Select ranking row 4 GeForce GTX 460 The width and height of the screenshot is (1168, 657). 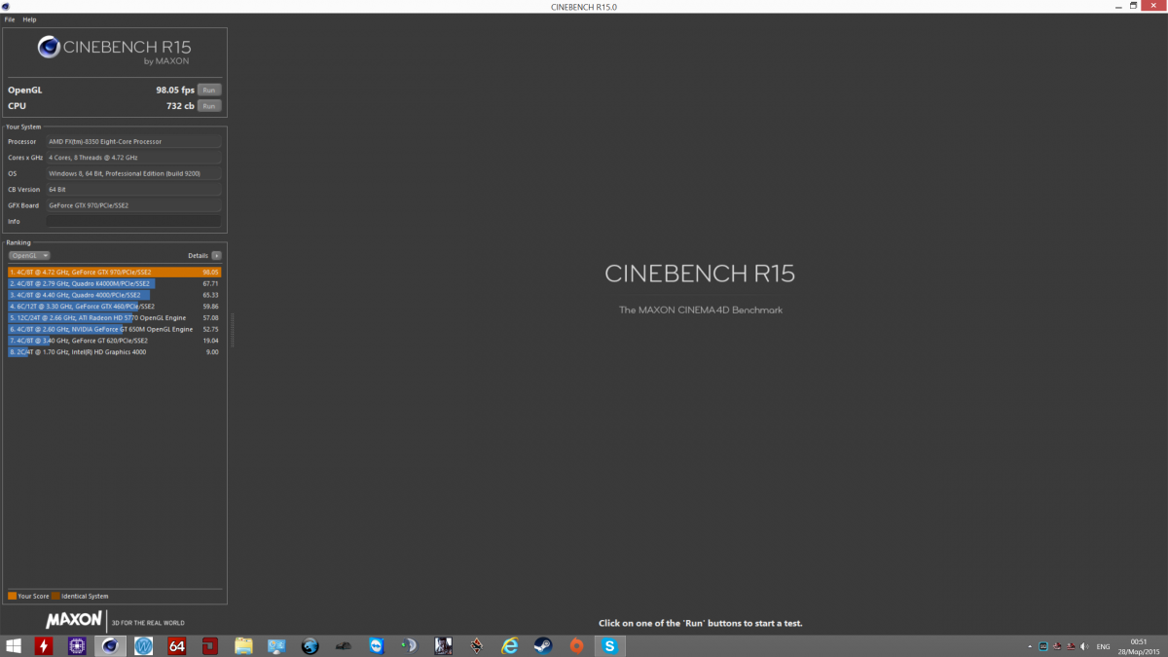pos(114,306)
